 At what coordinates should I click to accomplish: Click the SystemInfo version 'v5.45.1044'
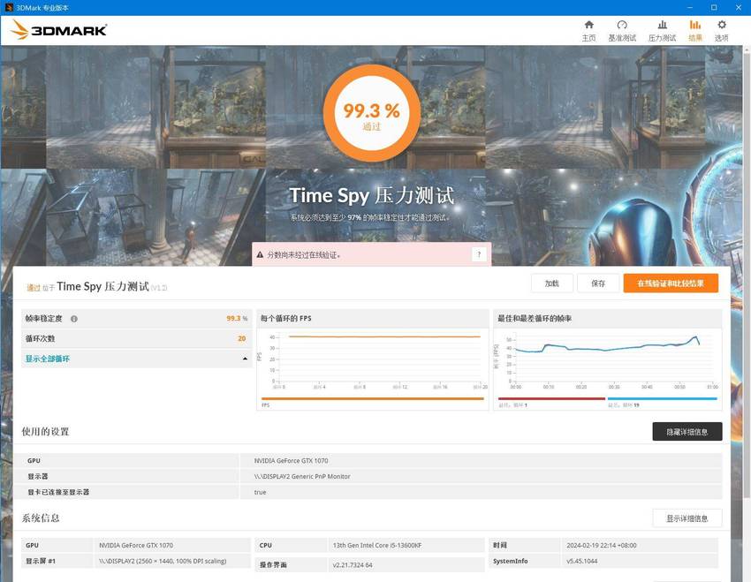coord(582,561)
